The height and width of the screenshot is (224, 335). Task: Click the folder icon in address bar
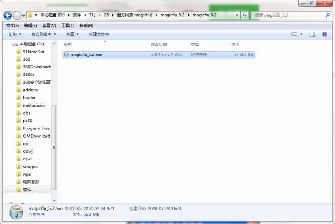tap(30, 15)
